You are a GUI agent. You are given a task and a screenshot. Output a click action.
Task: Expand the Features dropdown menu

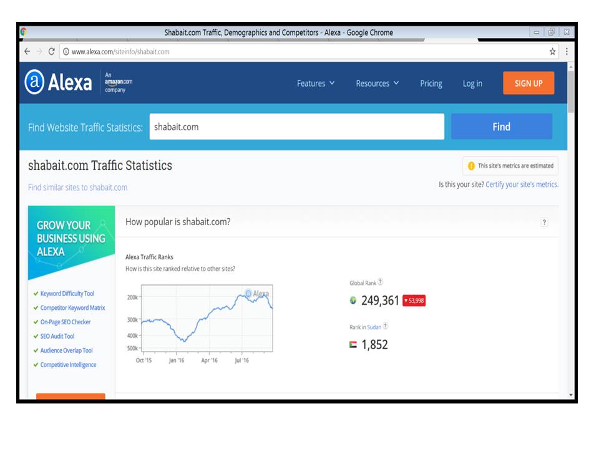tap(316, 83)
